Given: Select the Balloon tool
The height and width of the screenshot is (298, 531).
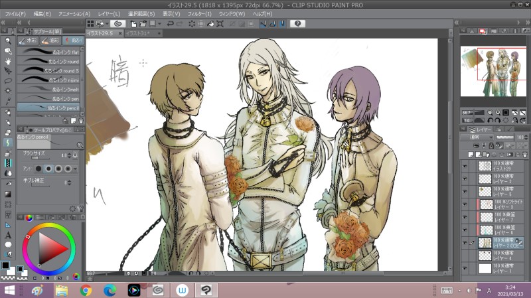Looking at the screenshot, I should tap(8, 245).
